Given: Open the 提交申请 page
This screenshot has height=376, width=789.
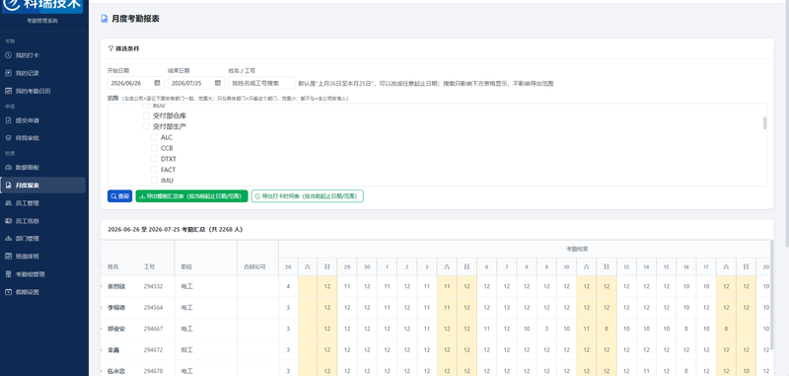Looking at the screenshot, I should click(x=43, y=120).
